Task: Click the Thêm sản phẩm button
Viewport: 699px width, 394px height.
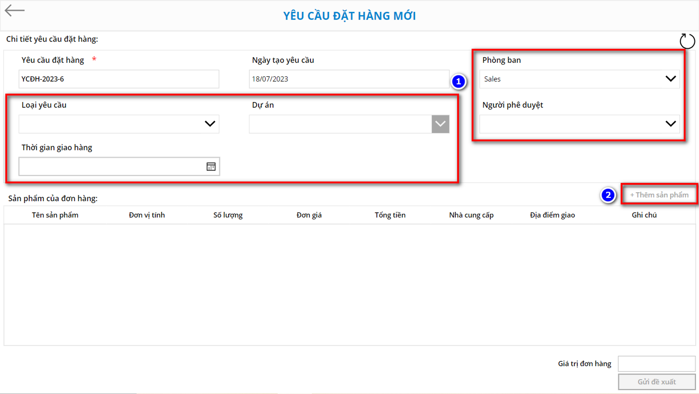Action: coord(659,195)
